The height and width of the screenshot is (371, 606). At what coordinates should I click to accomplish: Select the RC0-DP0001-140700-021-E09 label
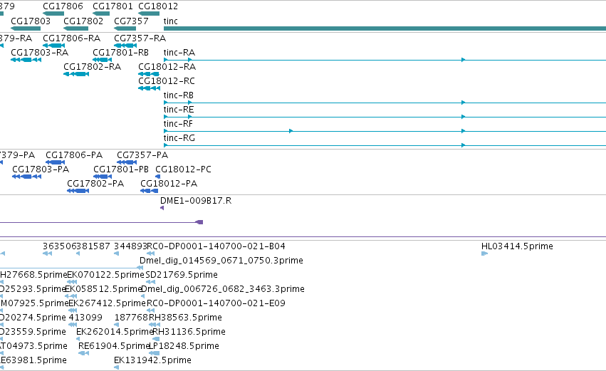point(216,304)
